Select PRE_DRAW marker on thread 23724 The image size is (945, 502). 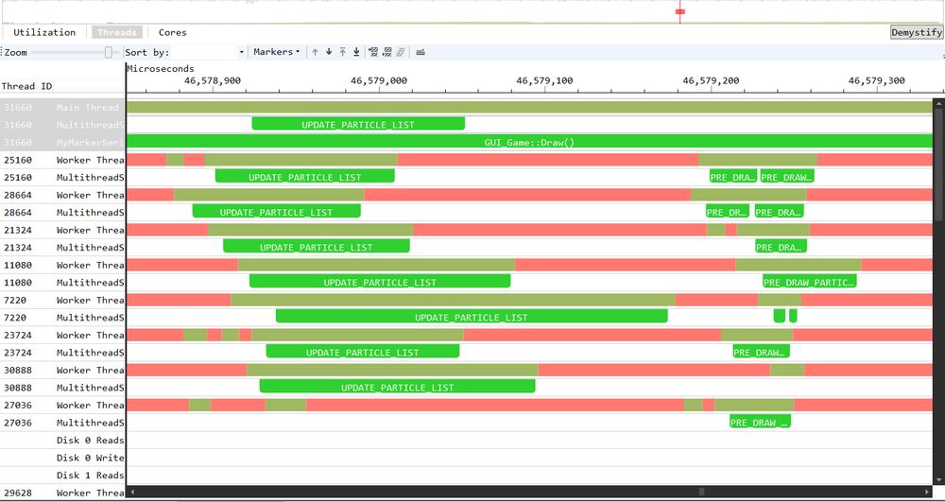tap(761, 352)
